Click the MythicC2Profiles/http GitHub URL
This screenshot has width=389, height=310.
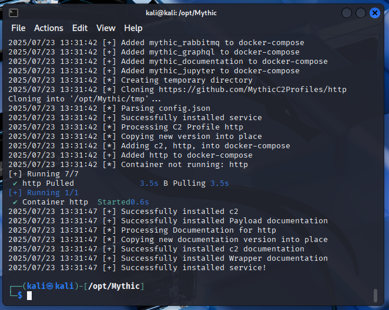[x=253, y=90]
